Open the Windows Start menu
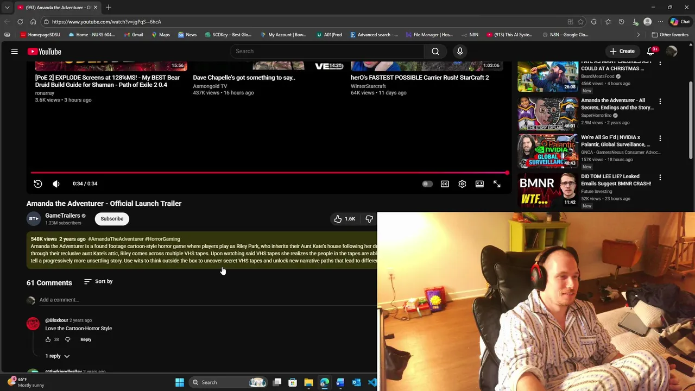695x391 pixels. 180,382
